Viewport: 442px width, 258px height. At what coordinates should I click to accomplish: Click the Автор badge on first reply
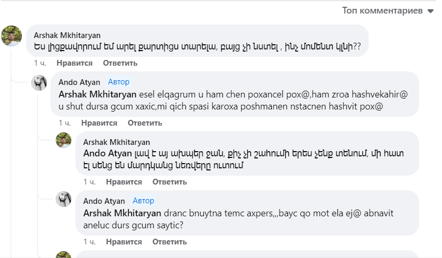point(119,82)
